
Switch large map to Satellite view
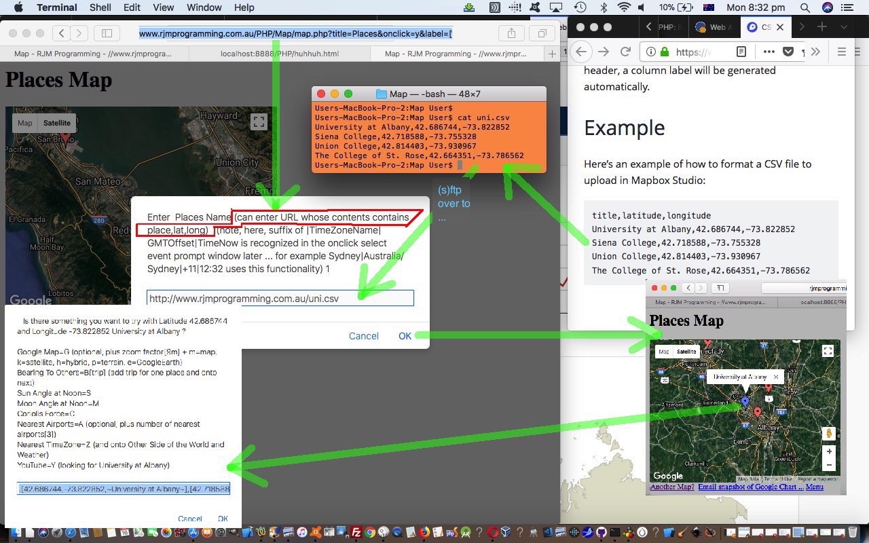click(x=57, y=123)
